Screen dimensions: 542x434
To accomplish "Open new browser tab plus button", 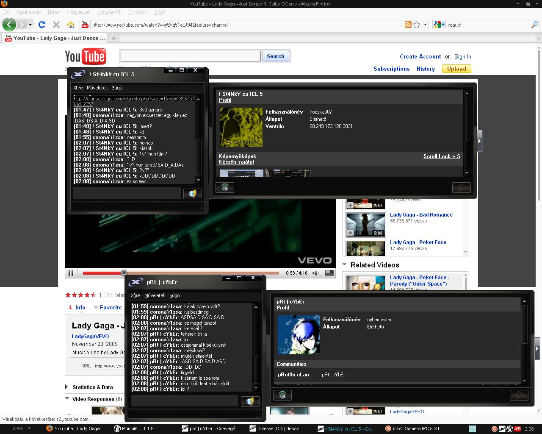I will [x=113, y=38].
